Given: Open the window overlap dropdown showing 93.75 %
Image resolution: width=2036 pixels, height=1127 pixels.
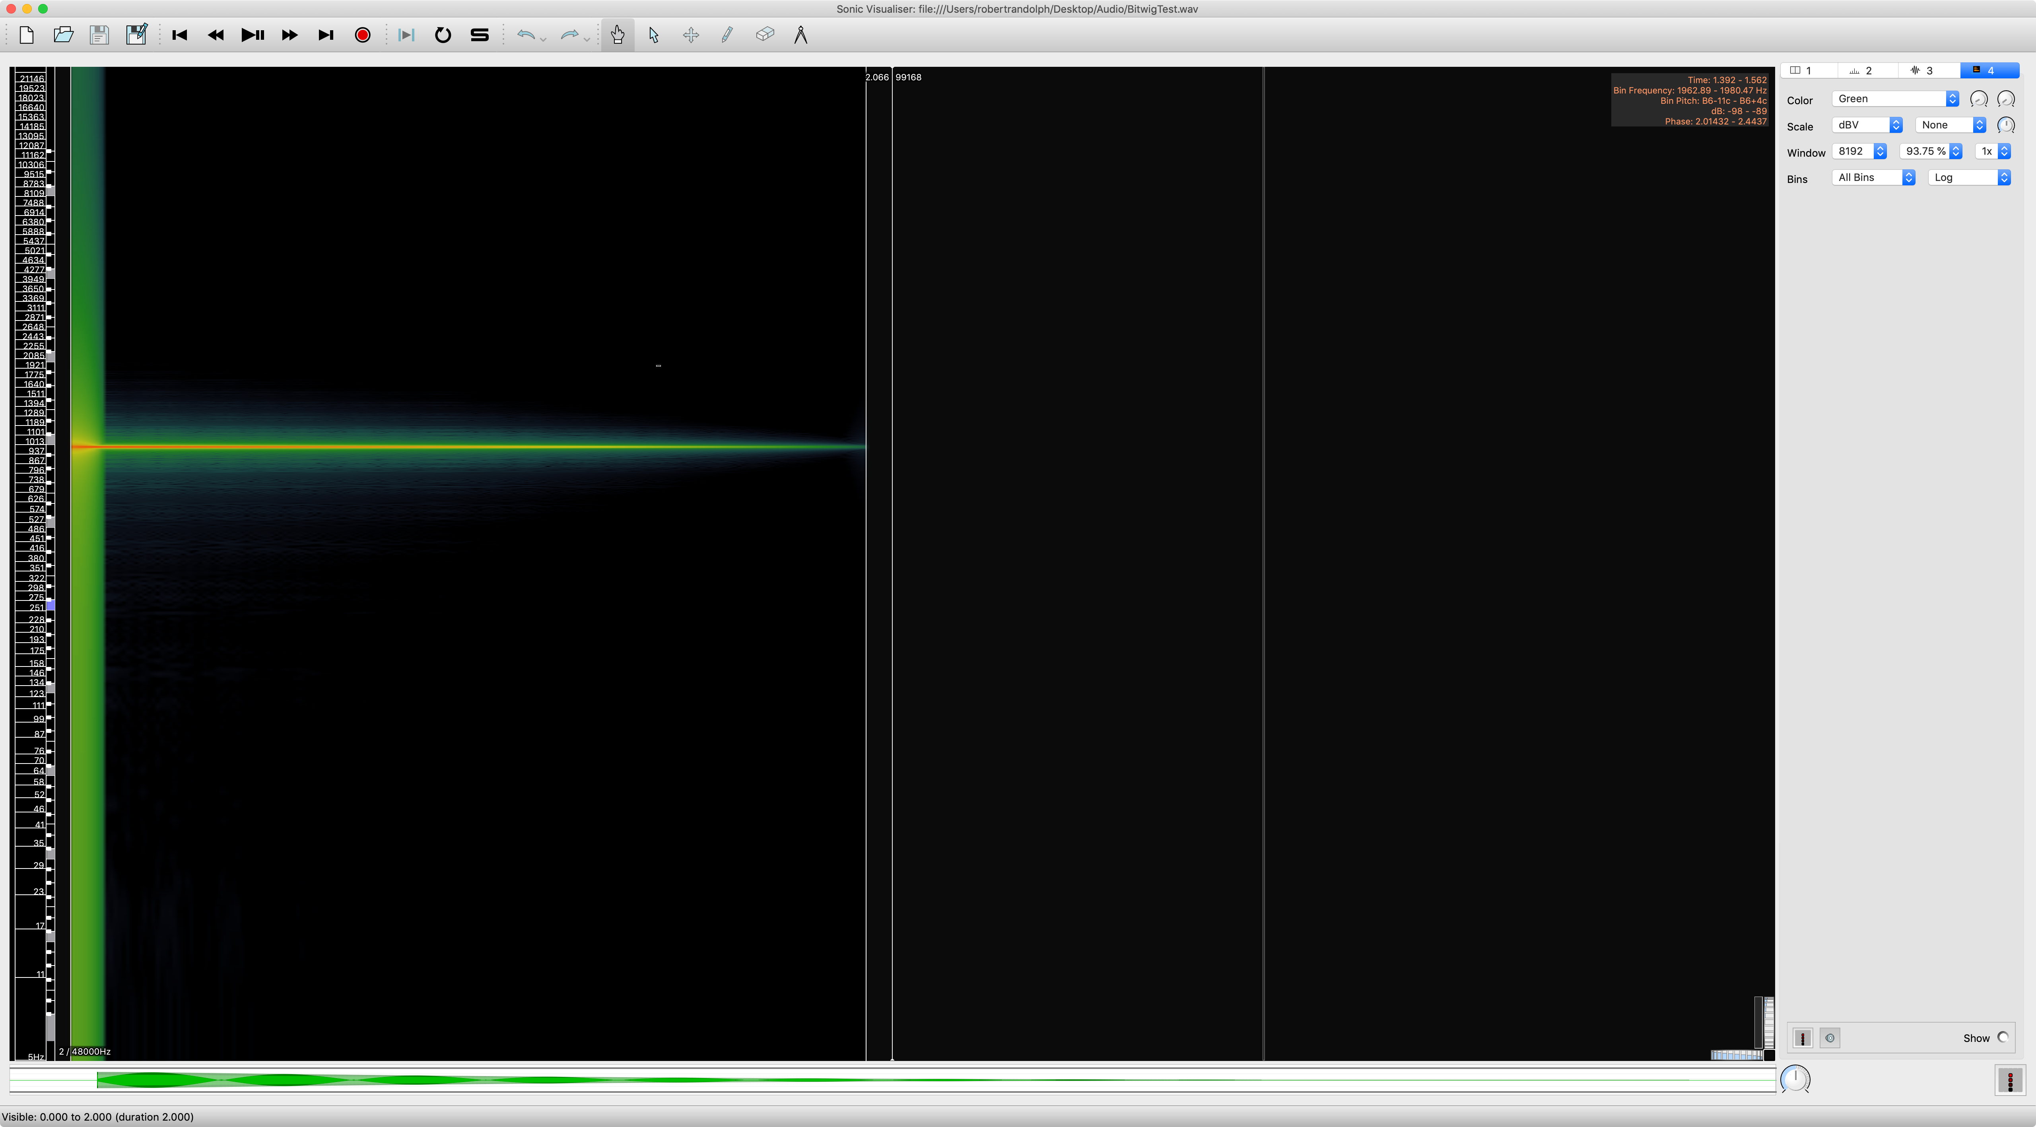Looking at the screenshot, I should point(1931,152).
